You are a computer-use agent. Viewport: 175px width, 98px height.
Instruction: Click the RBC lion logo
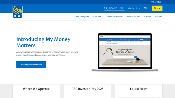click(17, 12)
